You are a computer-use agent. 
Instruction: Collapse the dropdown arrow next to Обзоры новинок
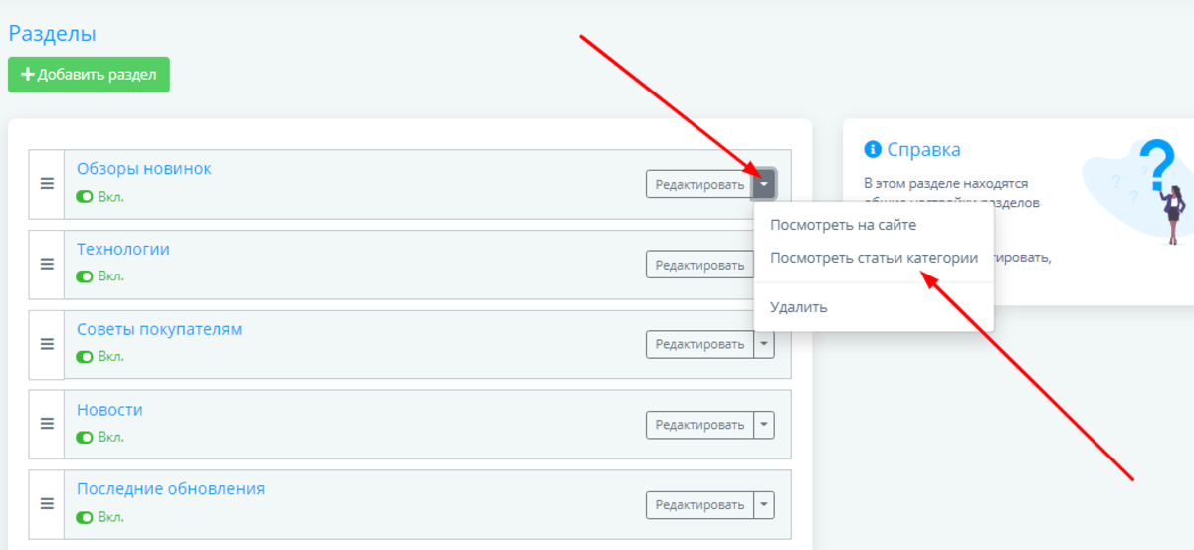click(764, 184)
